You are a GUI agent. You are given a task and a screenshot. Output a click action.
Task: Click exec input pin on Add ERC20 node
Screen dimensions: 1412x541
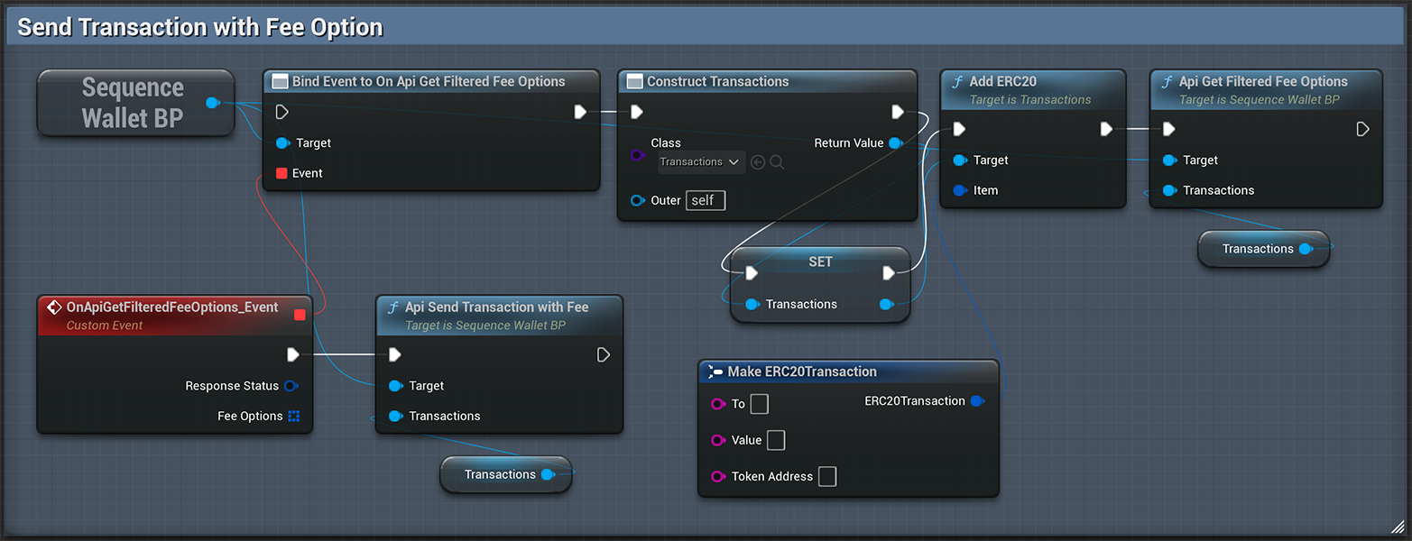(960, 130)
